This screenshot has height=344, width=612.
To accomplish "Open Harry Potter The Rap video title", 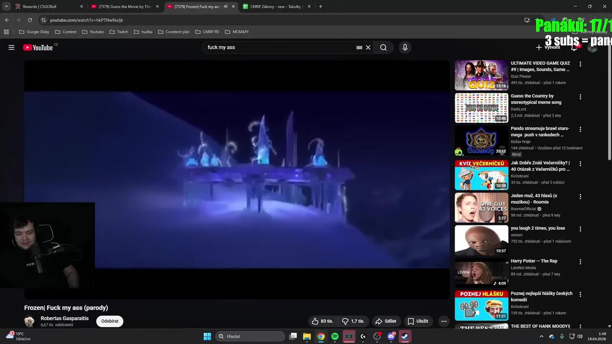I will pyautogui.click(x=534, y=261).
